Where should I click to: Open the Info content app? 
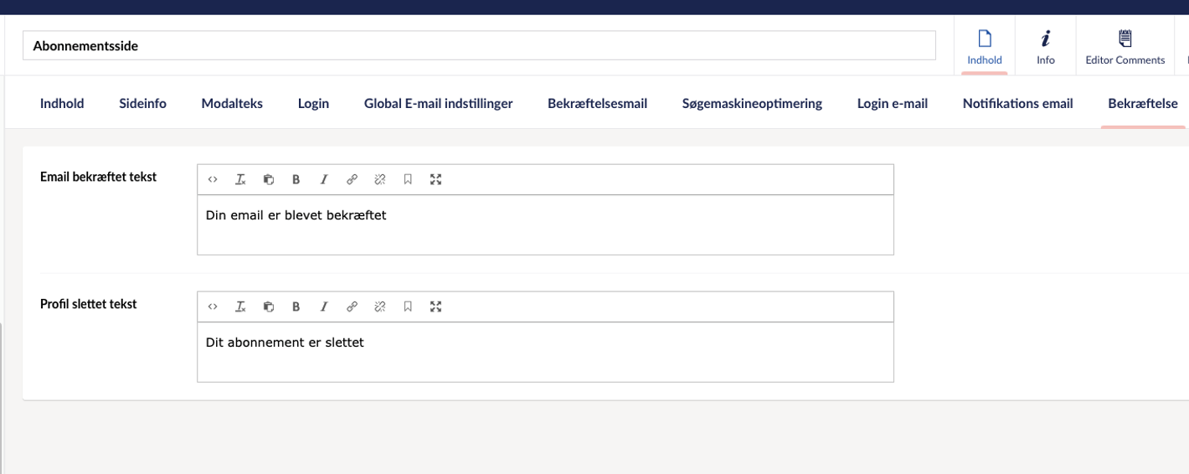(1046, 47)
